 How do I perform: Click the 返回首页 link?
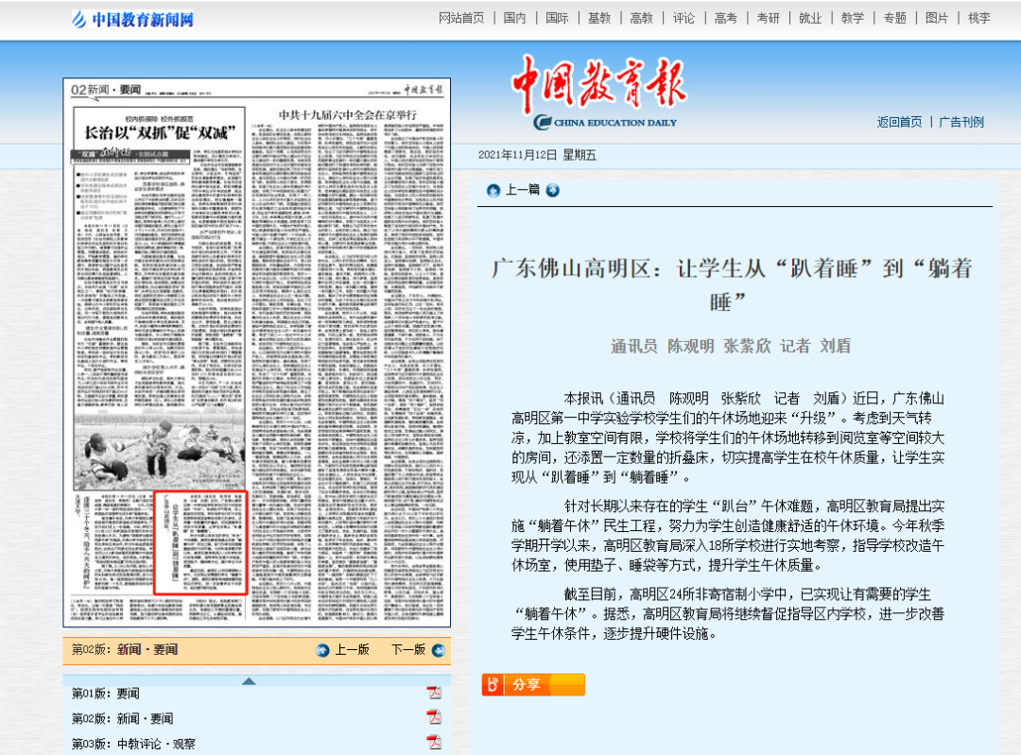pos(899,122)
